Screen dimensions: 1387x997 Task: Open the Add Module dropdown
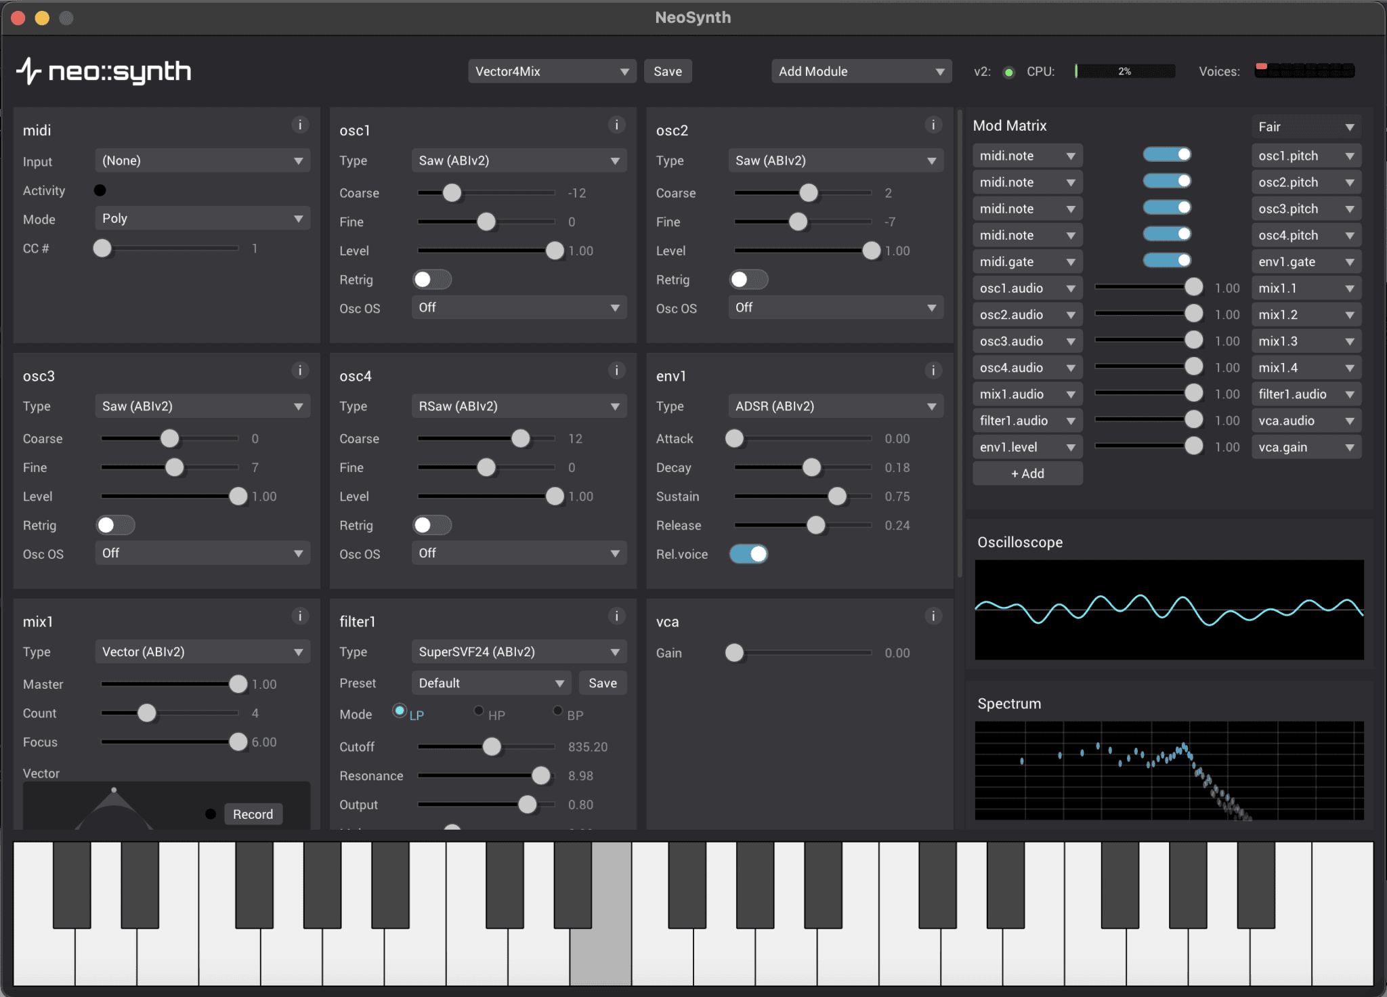[861, 71]
